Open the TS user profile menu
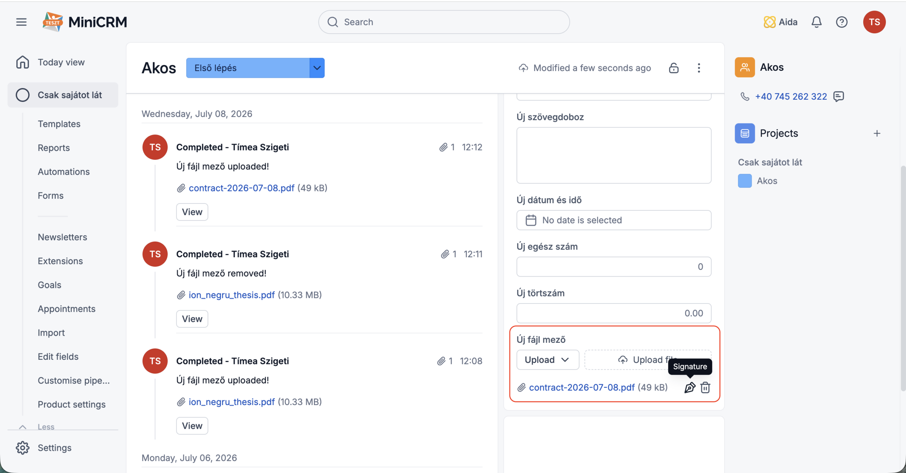 (874, 22)
